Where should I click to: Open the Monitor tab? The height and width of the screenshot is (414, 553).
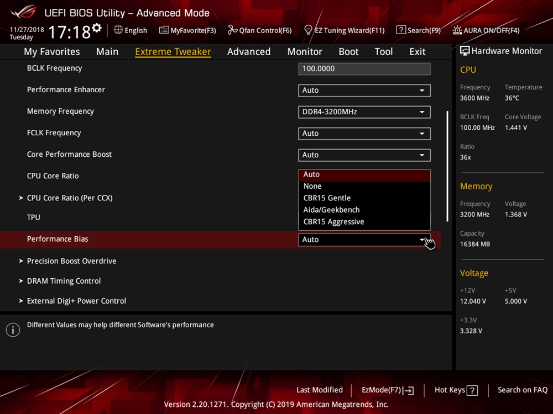[305, 52]
